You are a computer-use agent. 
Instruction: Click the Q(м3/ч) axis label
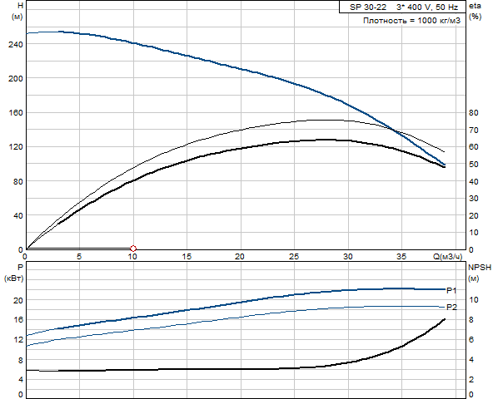tap(448, 257)
